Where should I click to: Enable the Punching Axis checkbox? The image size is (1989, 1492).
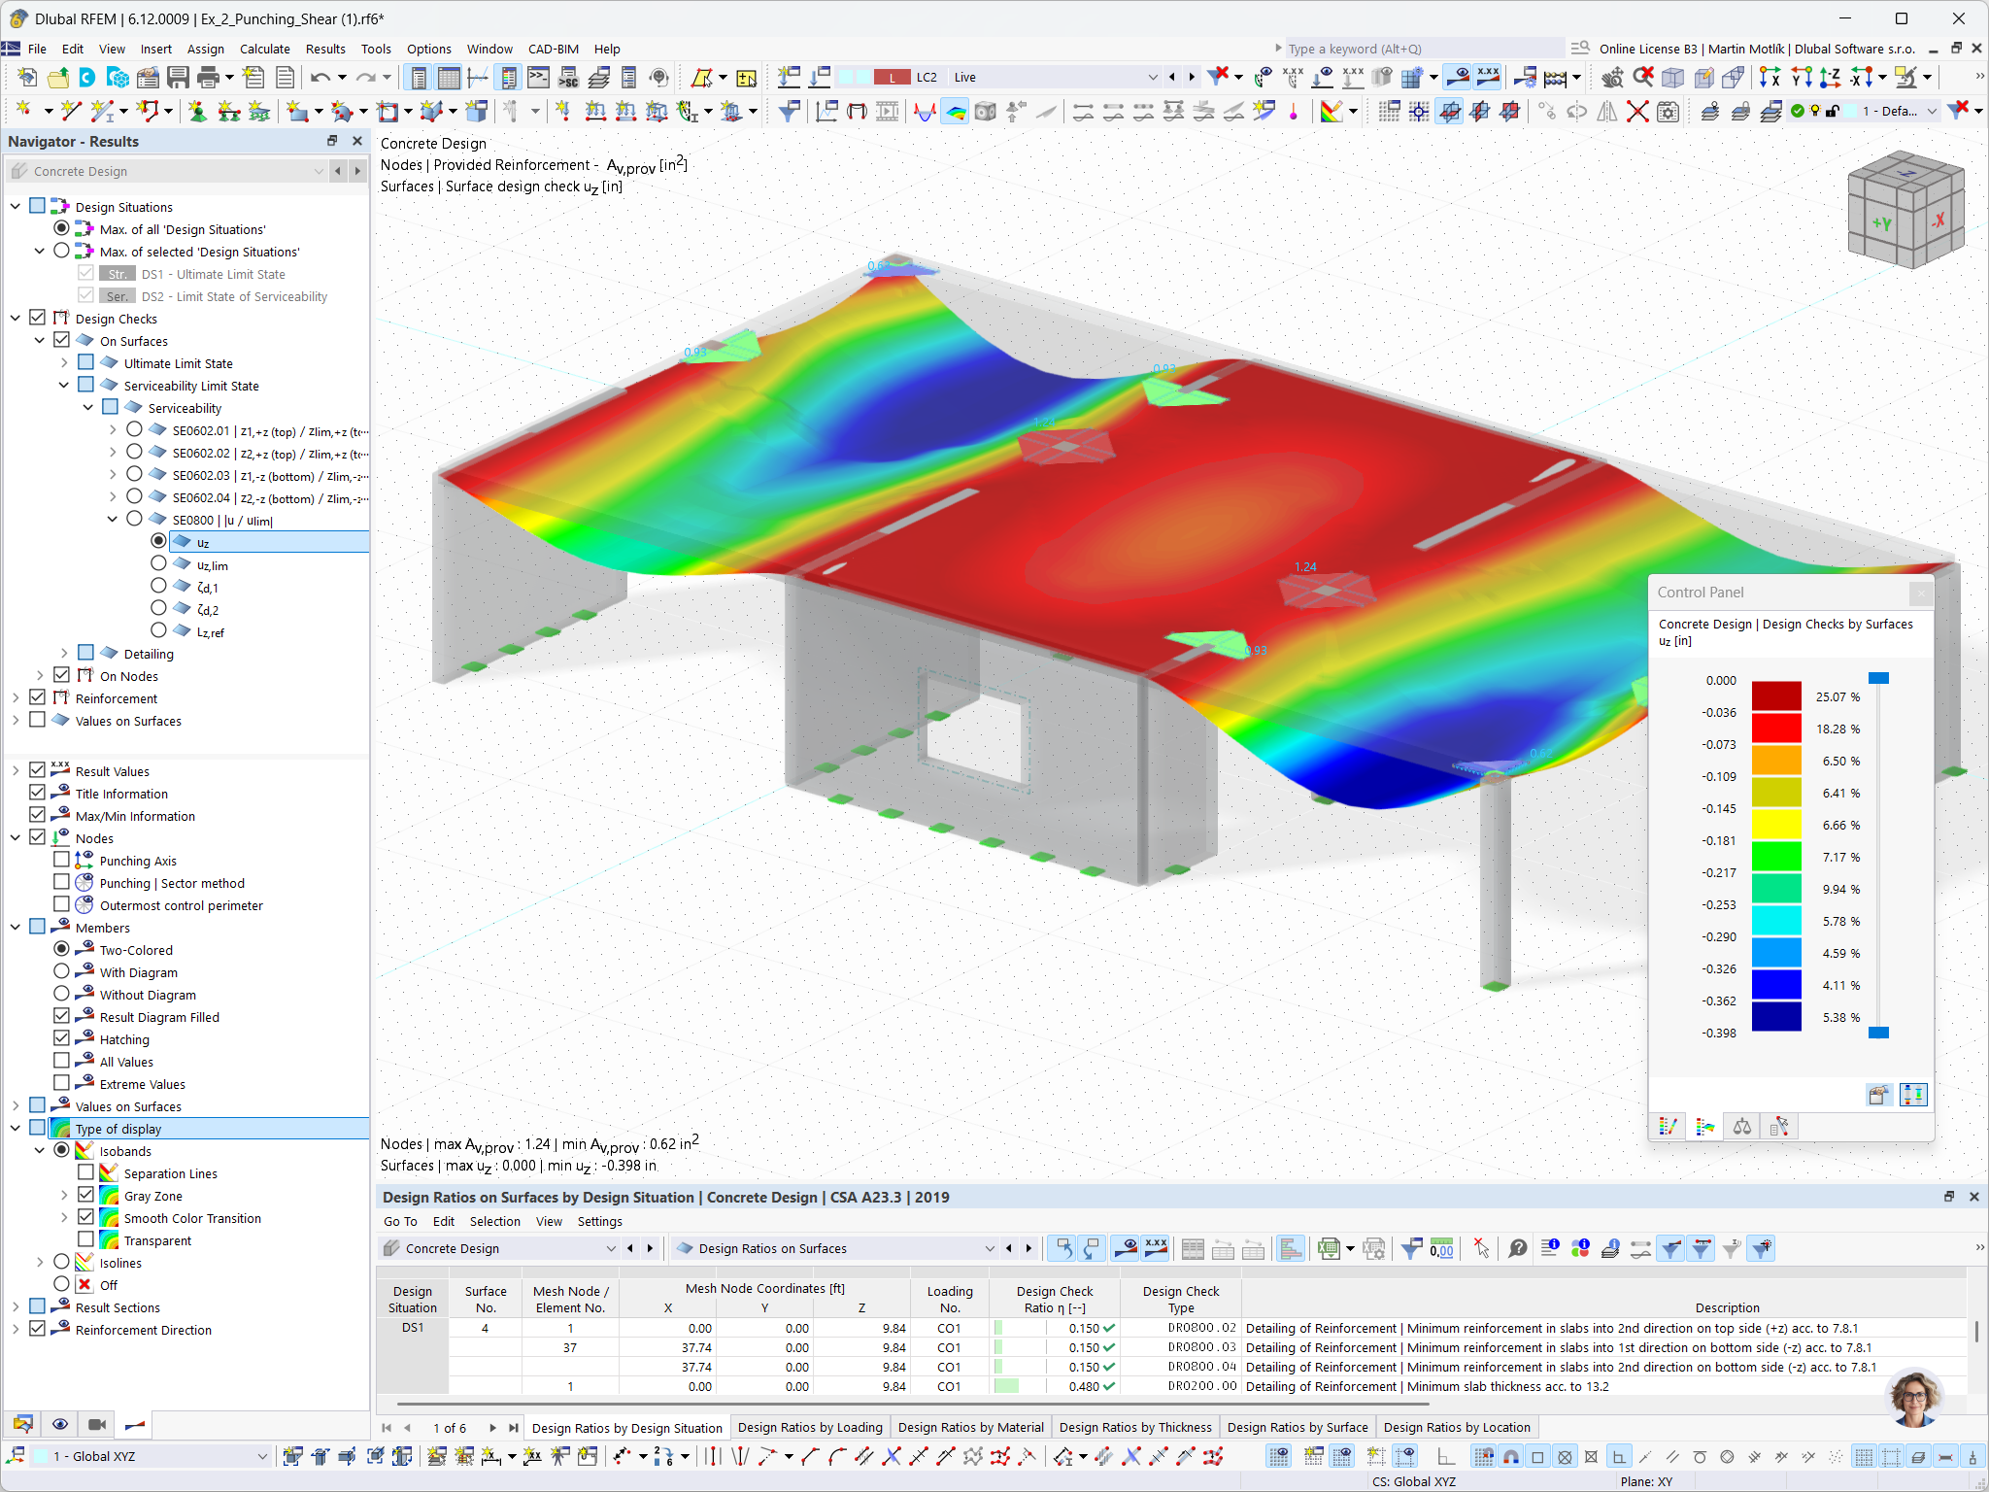click(x=62, y=859)
